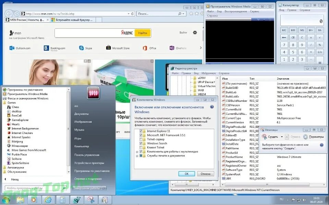Click Завершение работы button
Viewport: 329px width, 205px height.
(87, 188)
